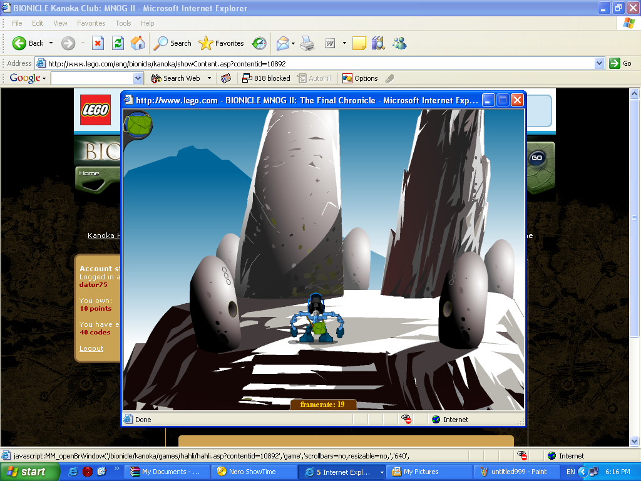641x481 pixels.
Task: Open the Edit menu
Action: pyautogui.click(x=38, y=23)
